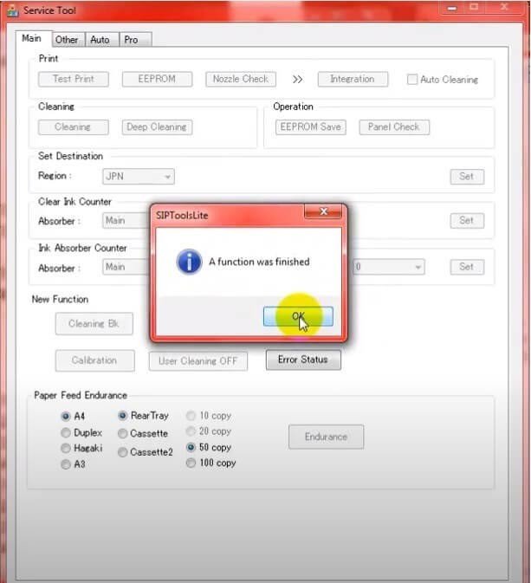
Task: Select the 100 copy option
Action: [x=191, y=463]
